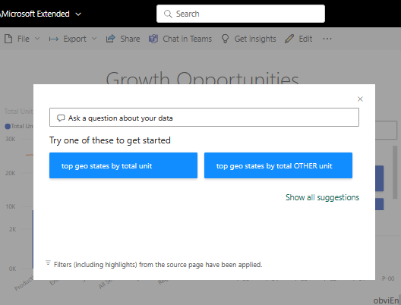Close the Q&A dialog with X
The image size is (401, 305).
tap(360, 99)
